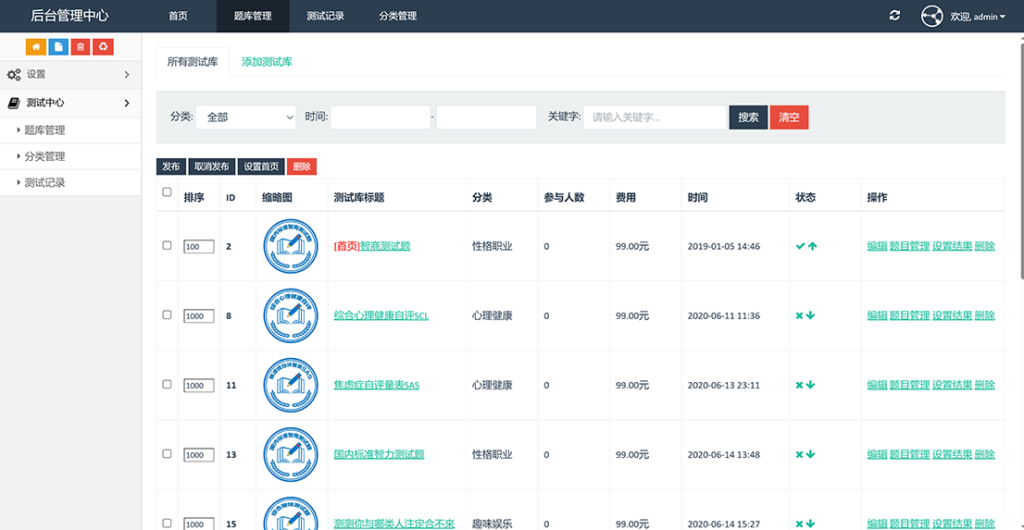Open thumbnail of 国内标准智力测试题 row
Screen dimensions: 1024x530
[291, 454]
